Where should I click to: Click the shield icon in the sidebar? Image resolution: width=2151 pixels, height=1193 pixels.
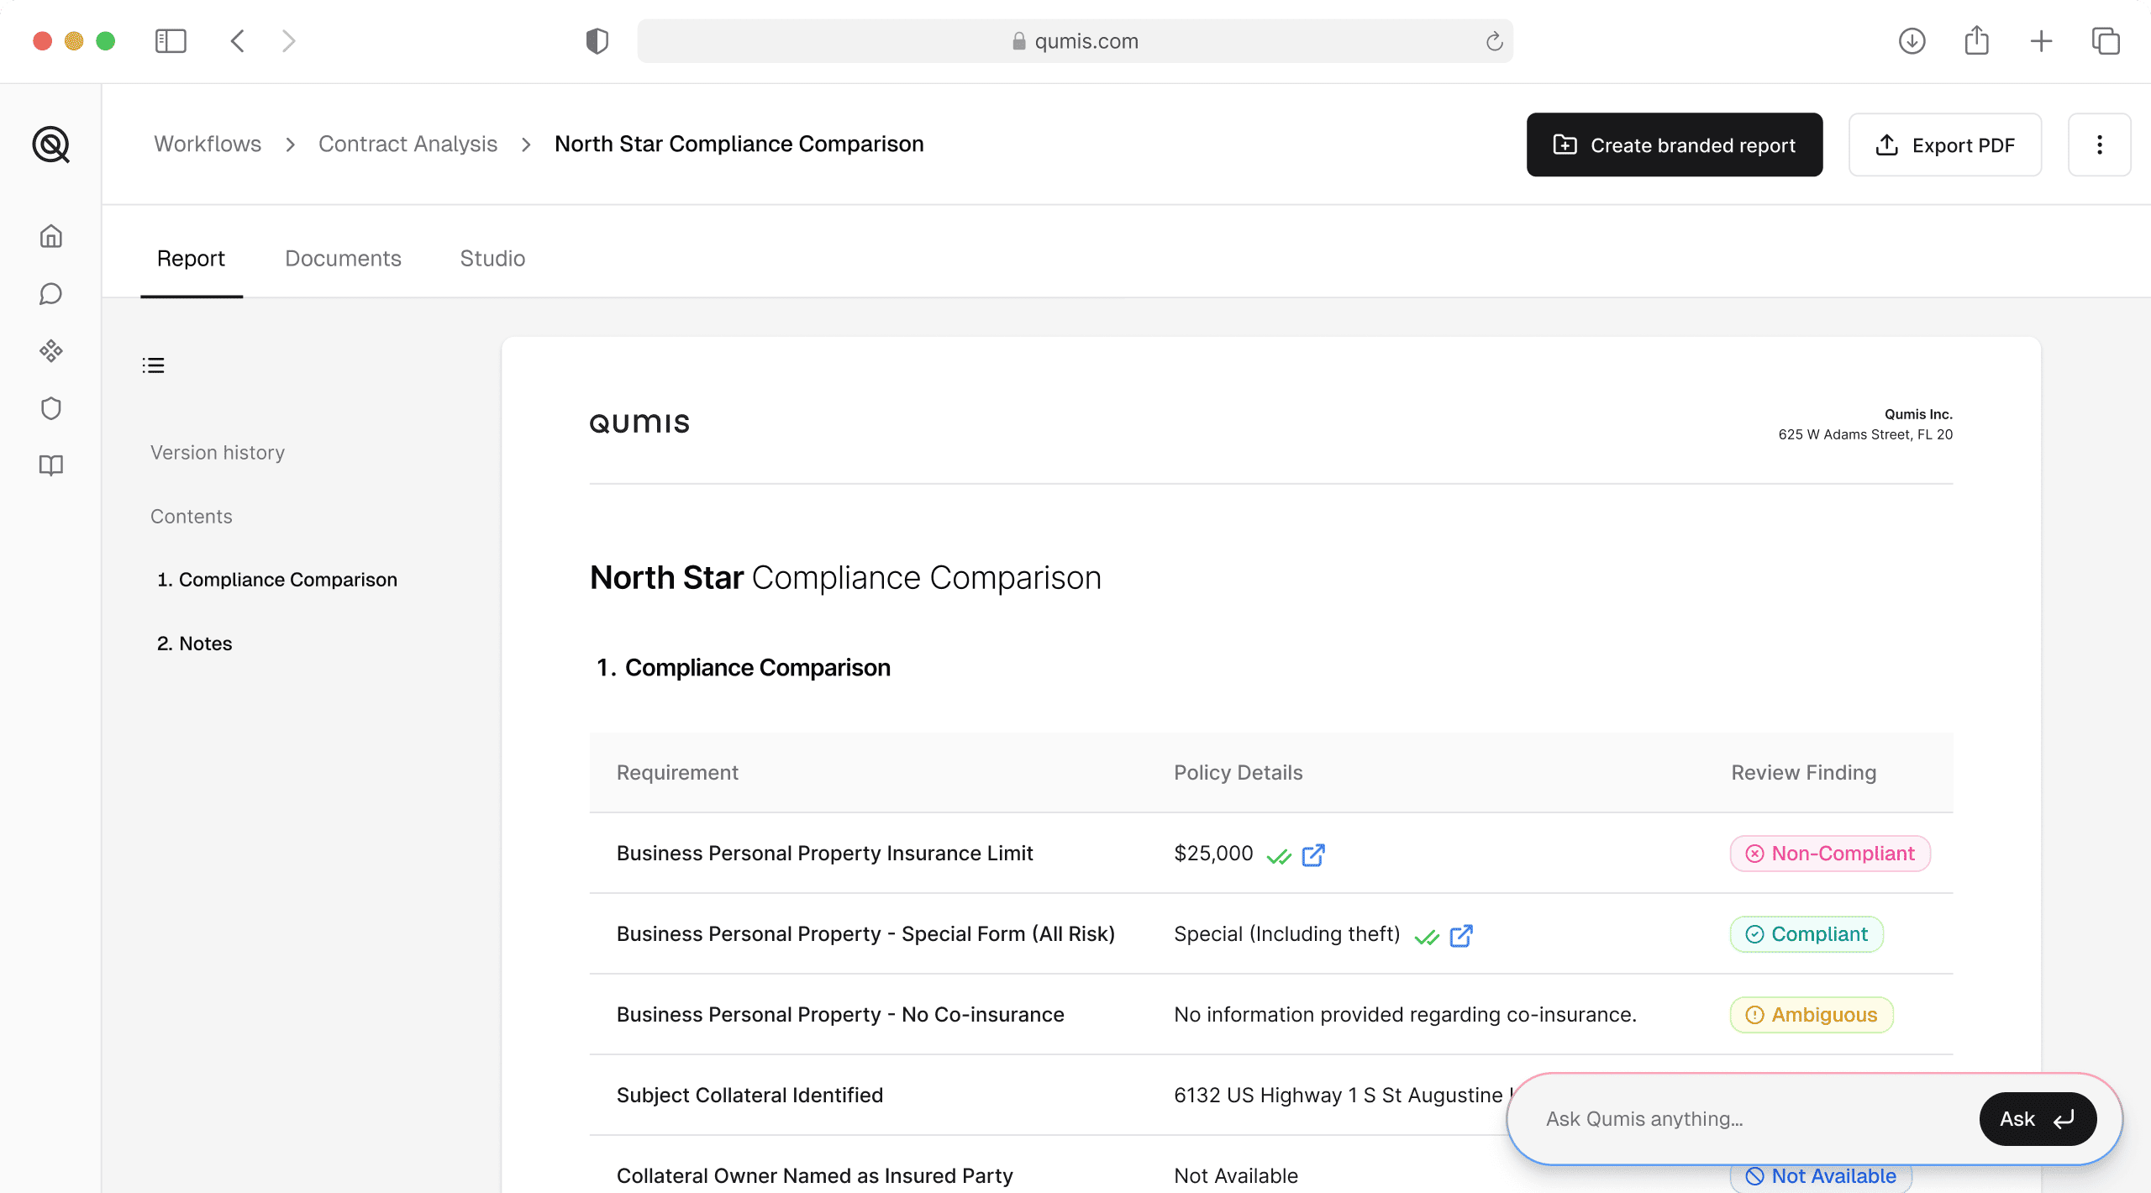click(51, 408)
